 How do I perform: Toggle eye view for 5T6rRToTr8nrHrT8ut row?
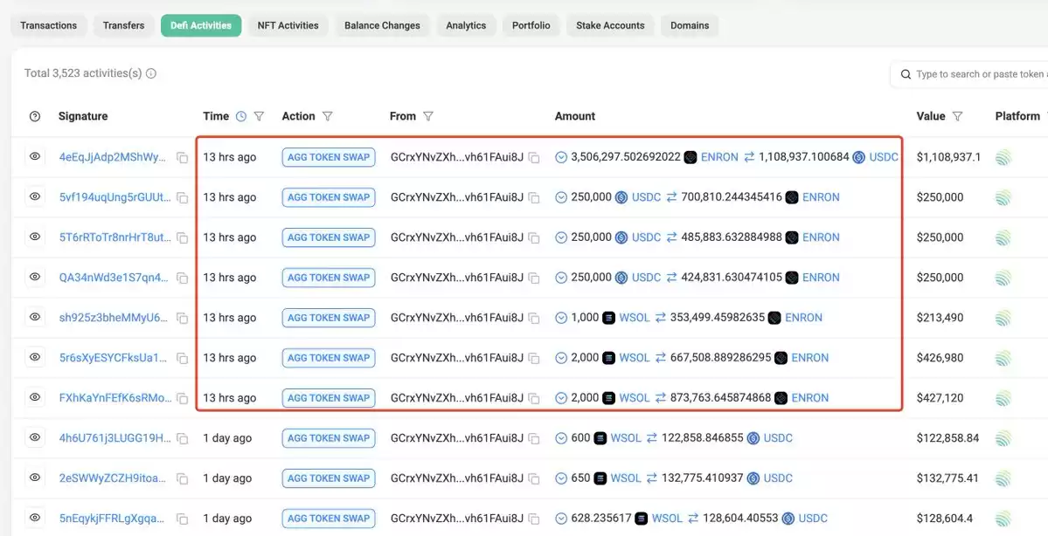[x=35, y=237]
